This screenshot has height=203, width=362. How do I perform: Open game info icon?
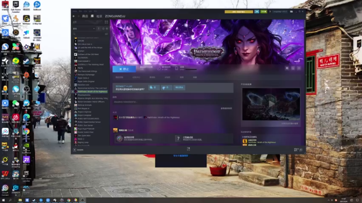click(293, 68)
